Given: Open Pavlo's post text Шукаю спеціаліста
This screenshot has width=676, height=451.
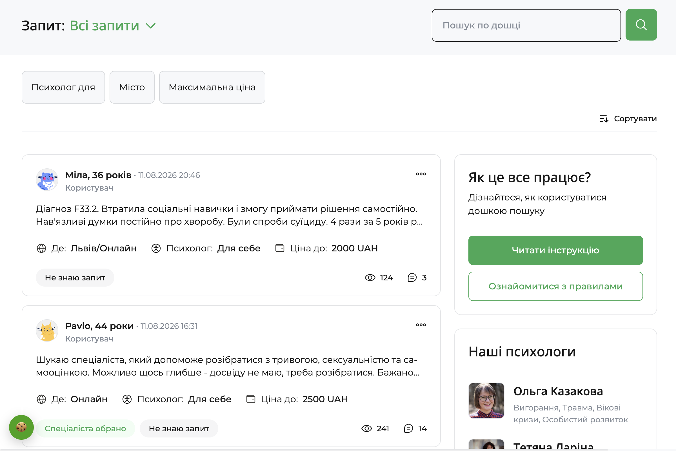Looking at the screenshot, I should (228, 366).
